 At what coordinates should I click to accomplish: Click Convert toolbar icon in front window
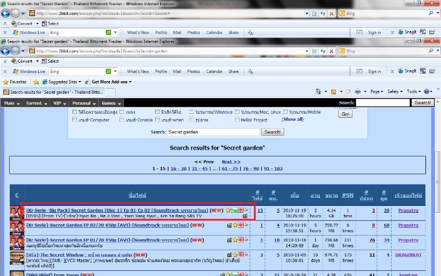point(14,61)
